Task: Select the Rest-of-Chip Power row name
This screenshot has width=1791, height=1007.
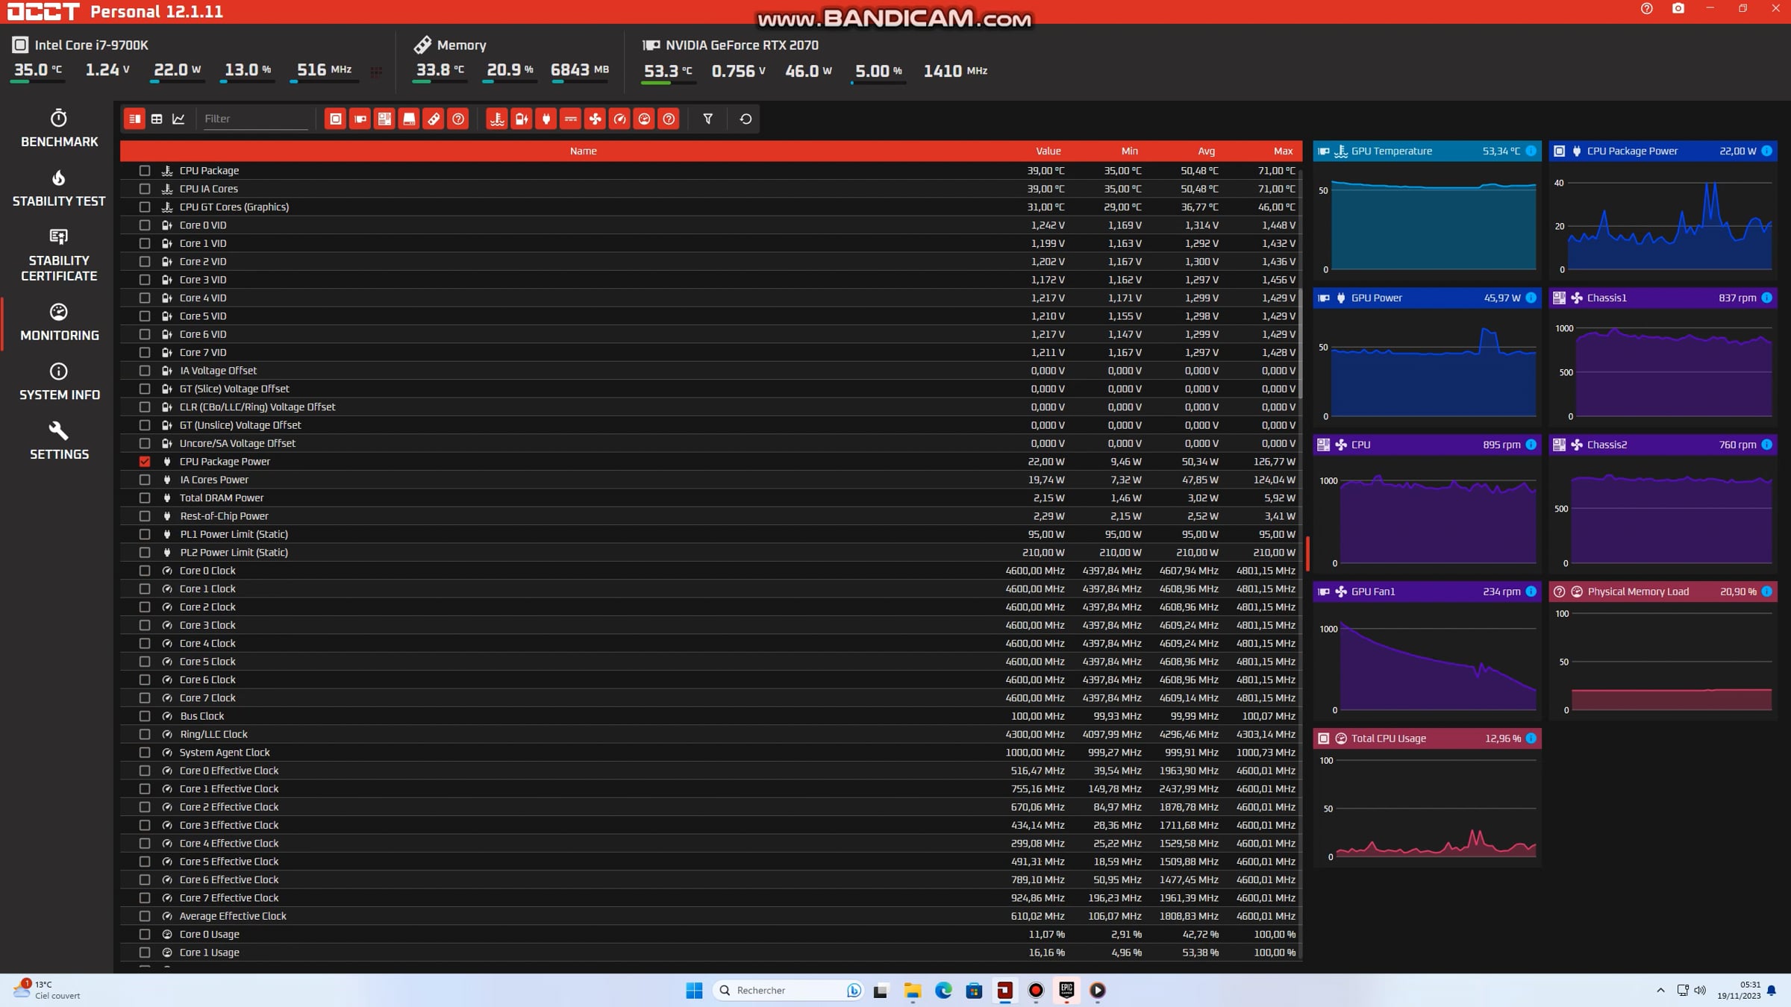Action: 224,516
